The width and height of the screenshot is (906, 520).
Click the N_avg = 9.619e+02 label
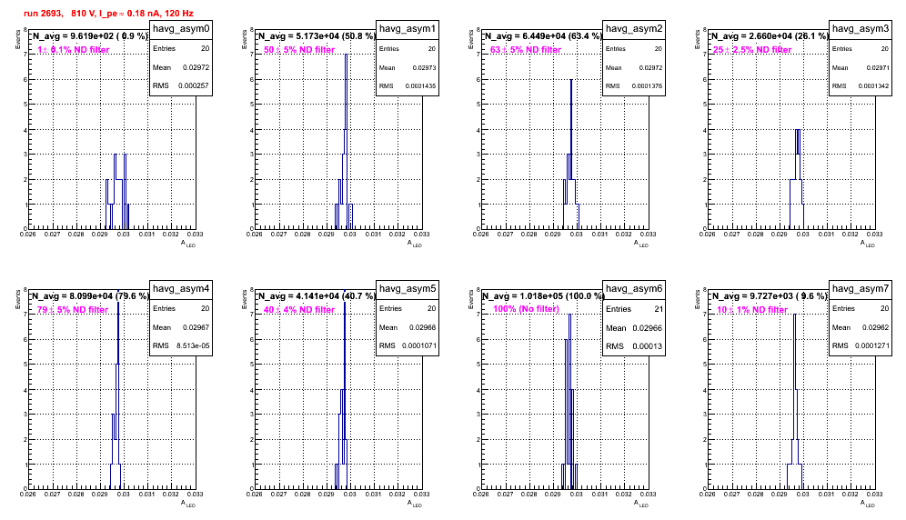pos(89,35)
